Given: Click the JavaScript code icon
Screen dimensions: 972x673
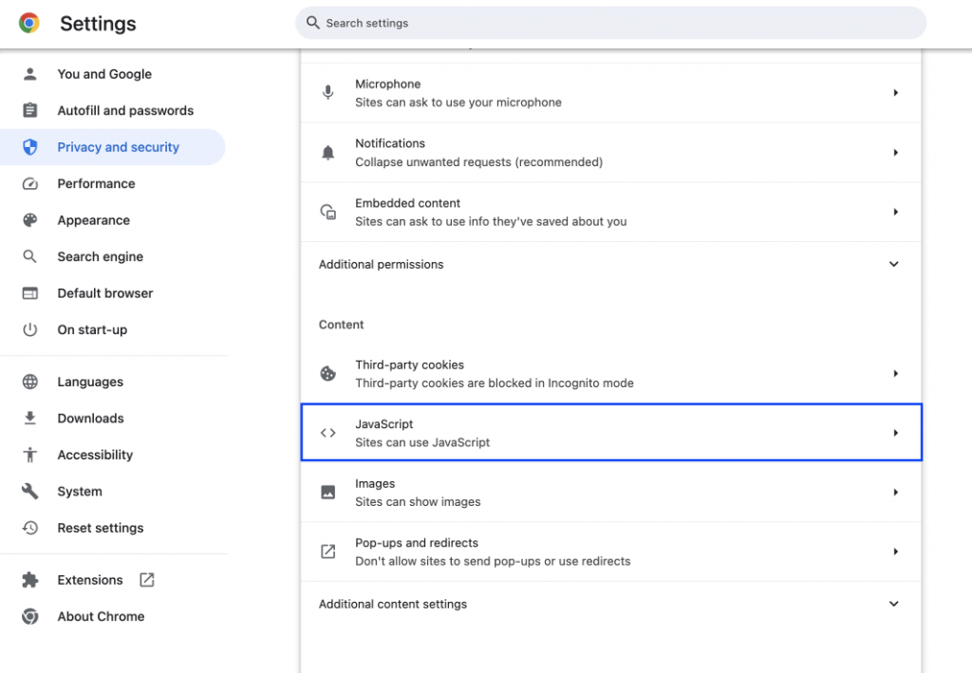Looking at the screenshot, I should (327, 432).
